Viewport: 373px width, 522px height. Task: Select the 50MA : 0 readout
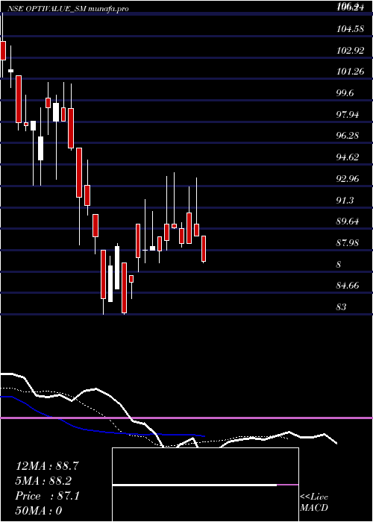pos(39,511)
